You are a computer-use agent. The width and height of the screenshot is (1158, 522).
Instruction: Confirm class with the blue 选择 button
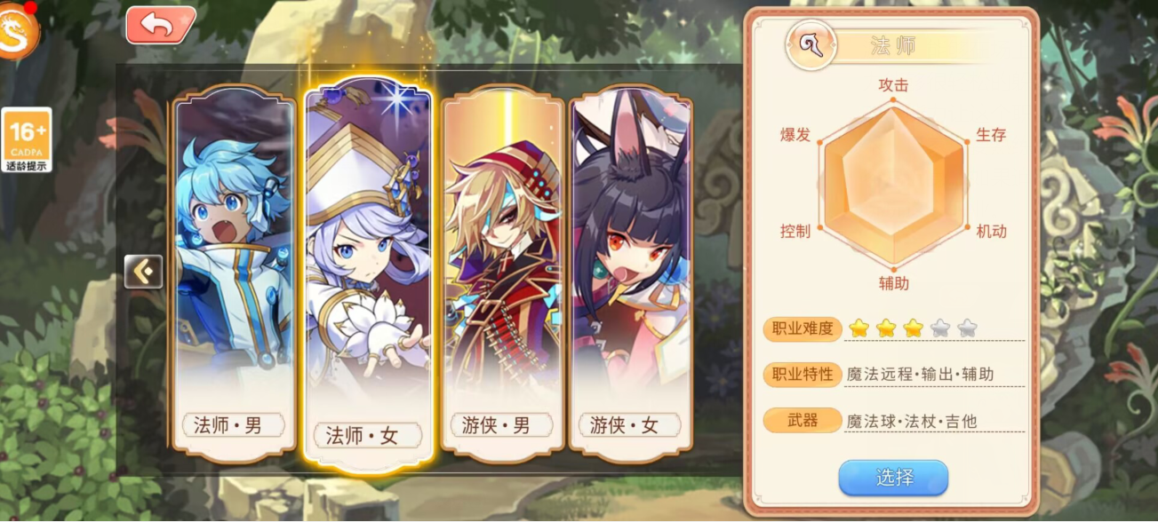pyautogui.click(x=893, y=478)
